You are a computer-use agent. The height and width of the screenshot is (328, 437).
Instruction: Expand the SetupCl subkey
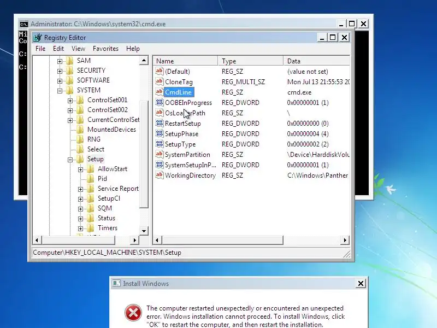[80, 199]
